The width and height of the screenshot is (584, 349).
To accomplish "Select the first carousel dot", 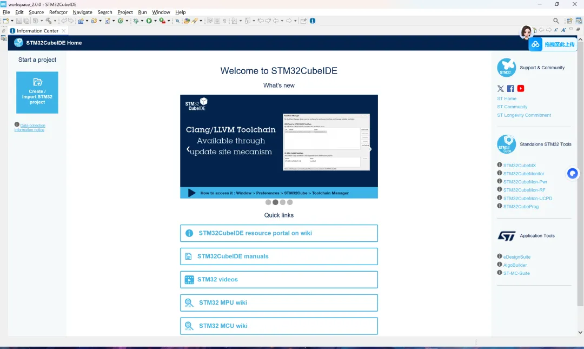I will pos(268,202).
